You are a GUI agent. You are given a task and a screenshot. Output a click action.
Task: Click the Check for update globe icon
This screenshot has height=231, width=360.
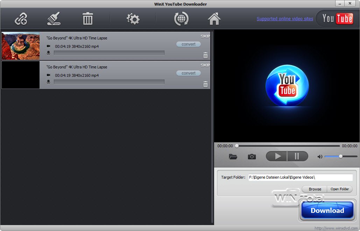coord(181,19)
